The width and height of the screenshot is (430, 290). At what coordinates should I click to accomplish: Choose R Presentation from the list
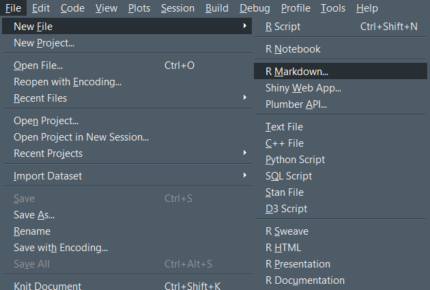coord(341,264)
